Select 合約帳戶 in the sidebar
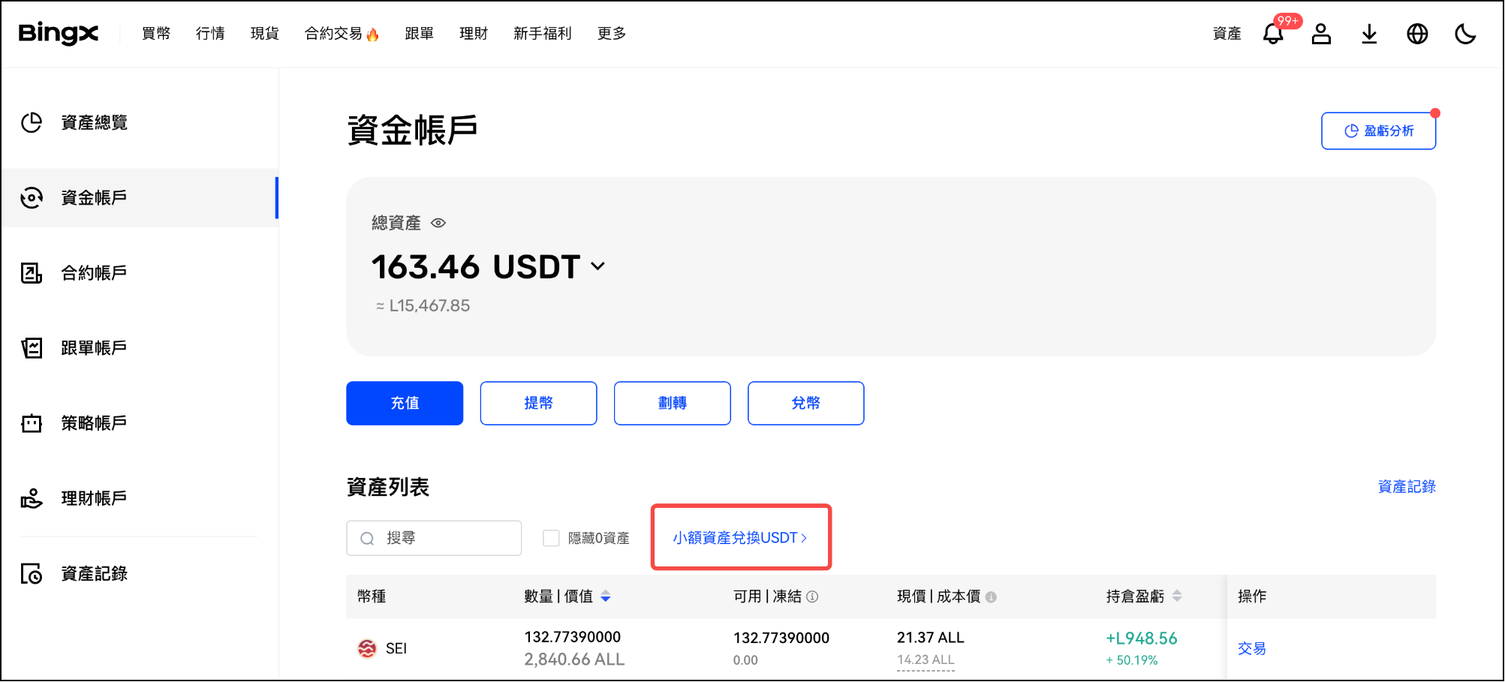 point(94,273)
